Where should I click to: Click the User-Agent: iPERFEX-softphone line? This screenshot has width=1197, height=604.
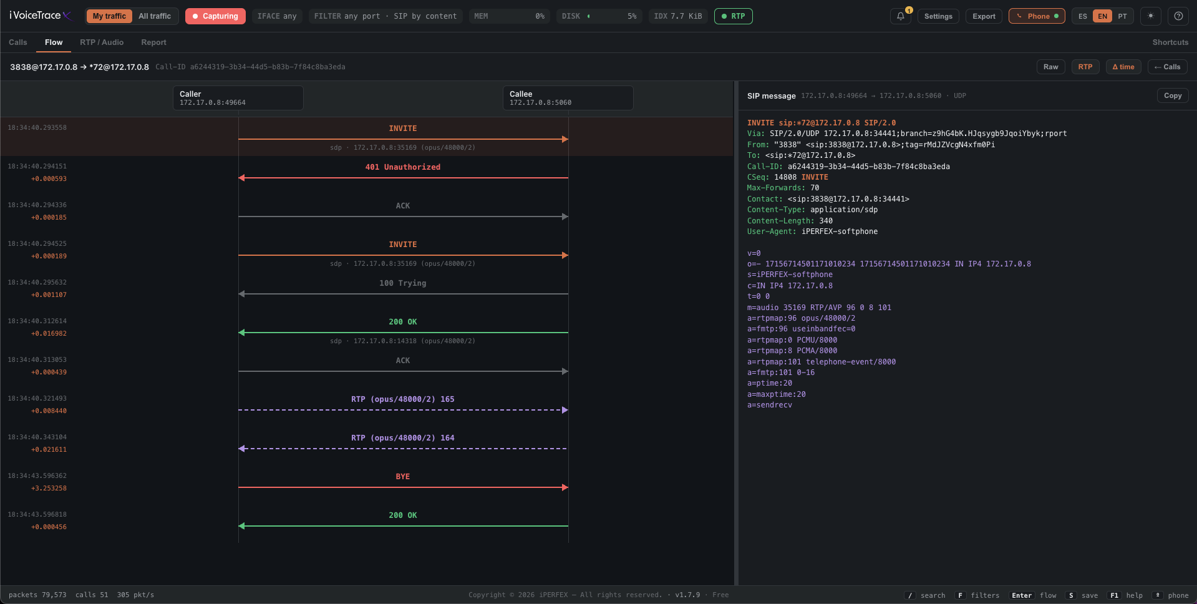(812, 231)
